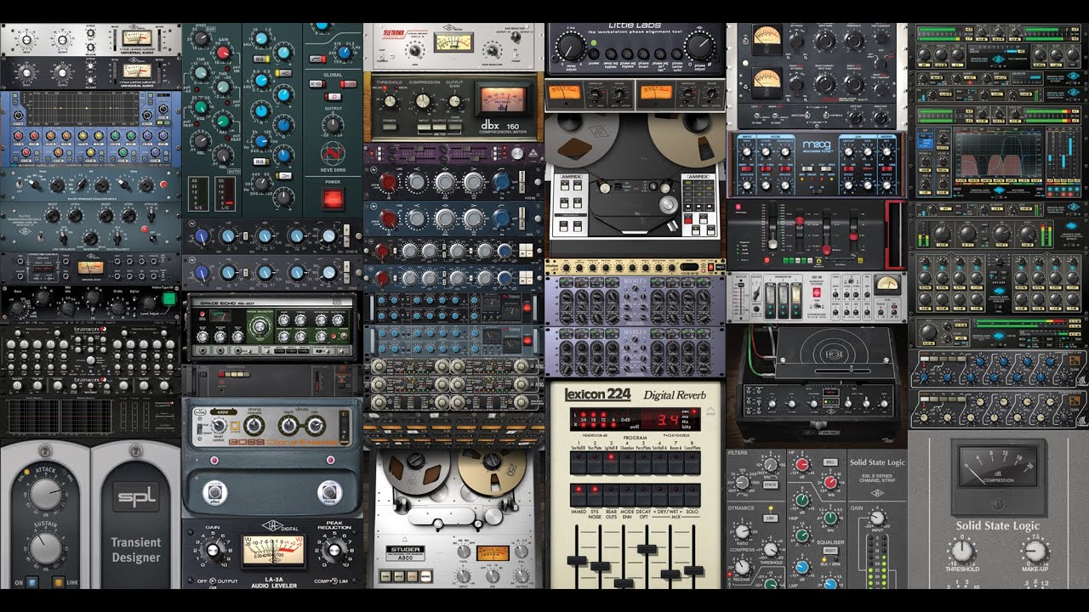Viewport: 1089px width, 612px height.
Task: Click the Lexicon IMMED button
Action: point(579,495)
